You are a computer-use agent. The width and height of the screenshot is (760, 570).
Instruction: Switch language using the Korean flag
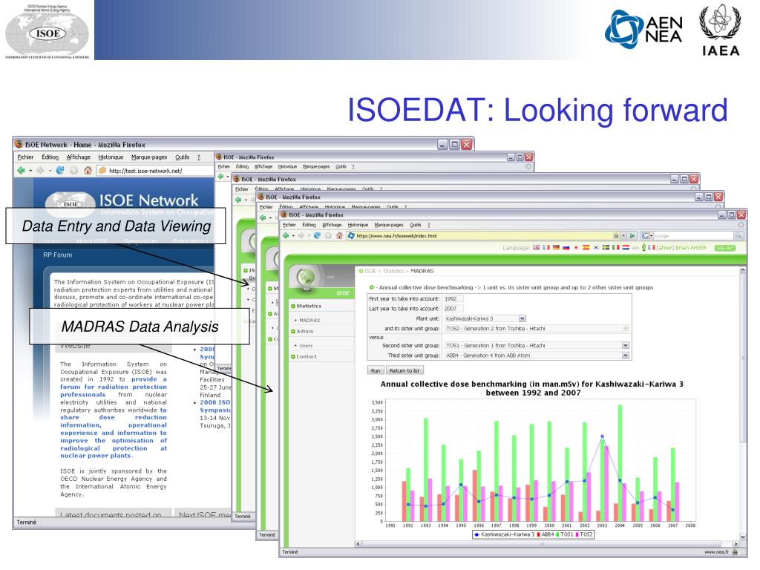point(596,248)
